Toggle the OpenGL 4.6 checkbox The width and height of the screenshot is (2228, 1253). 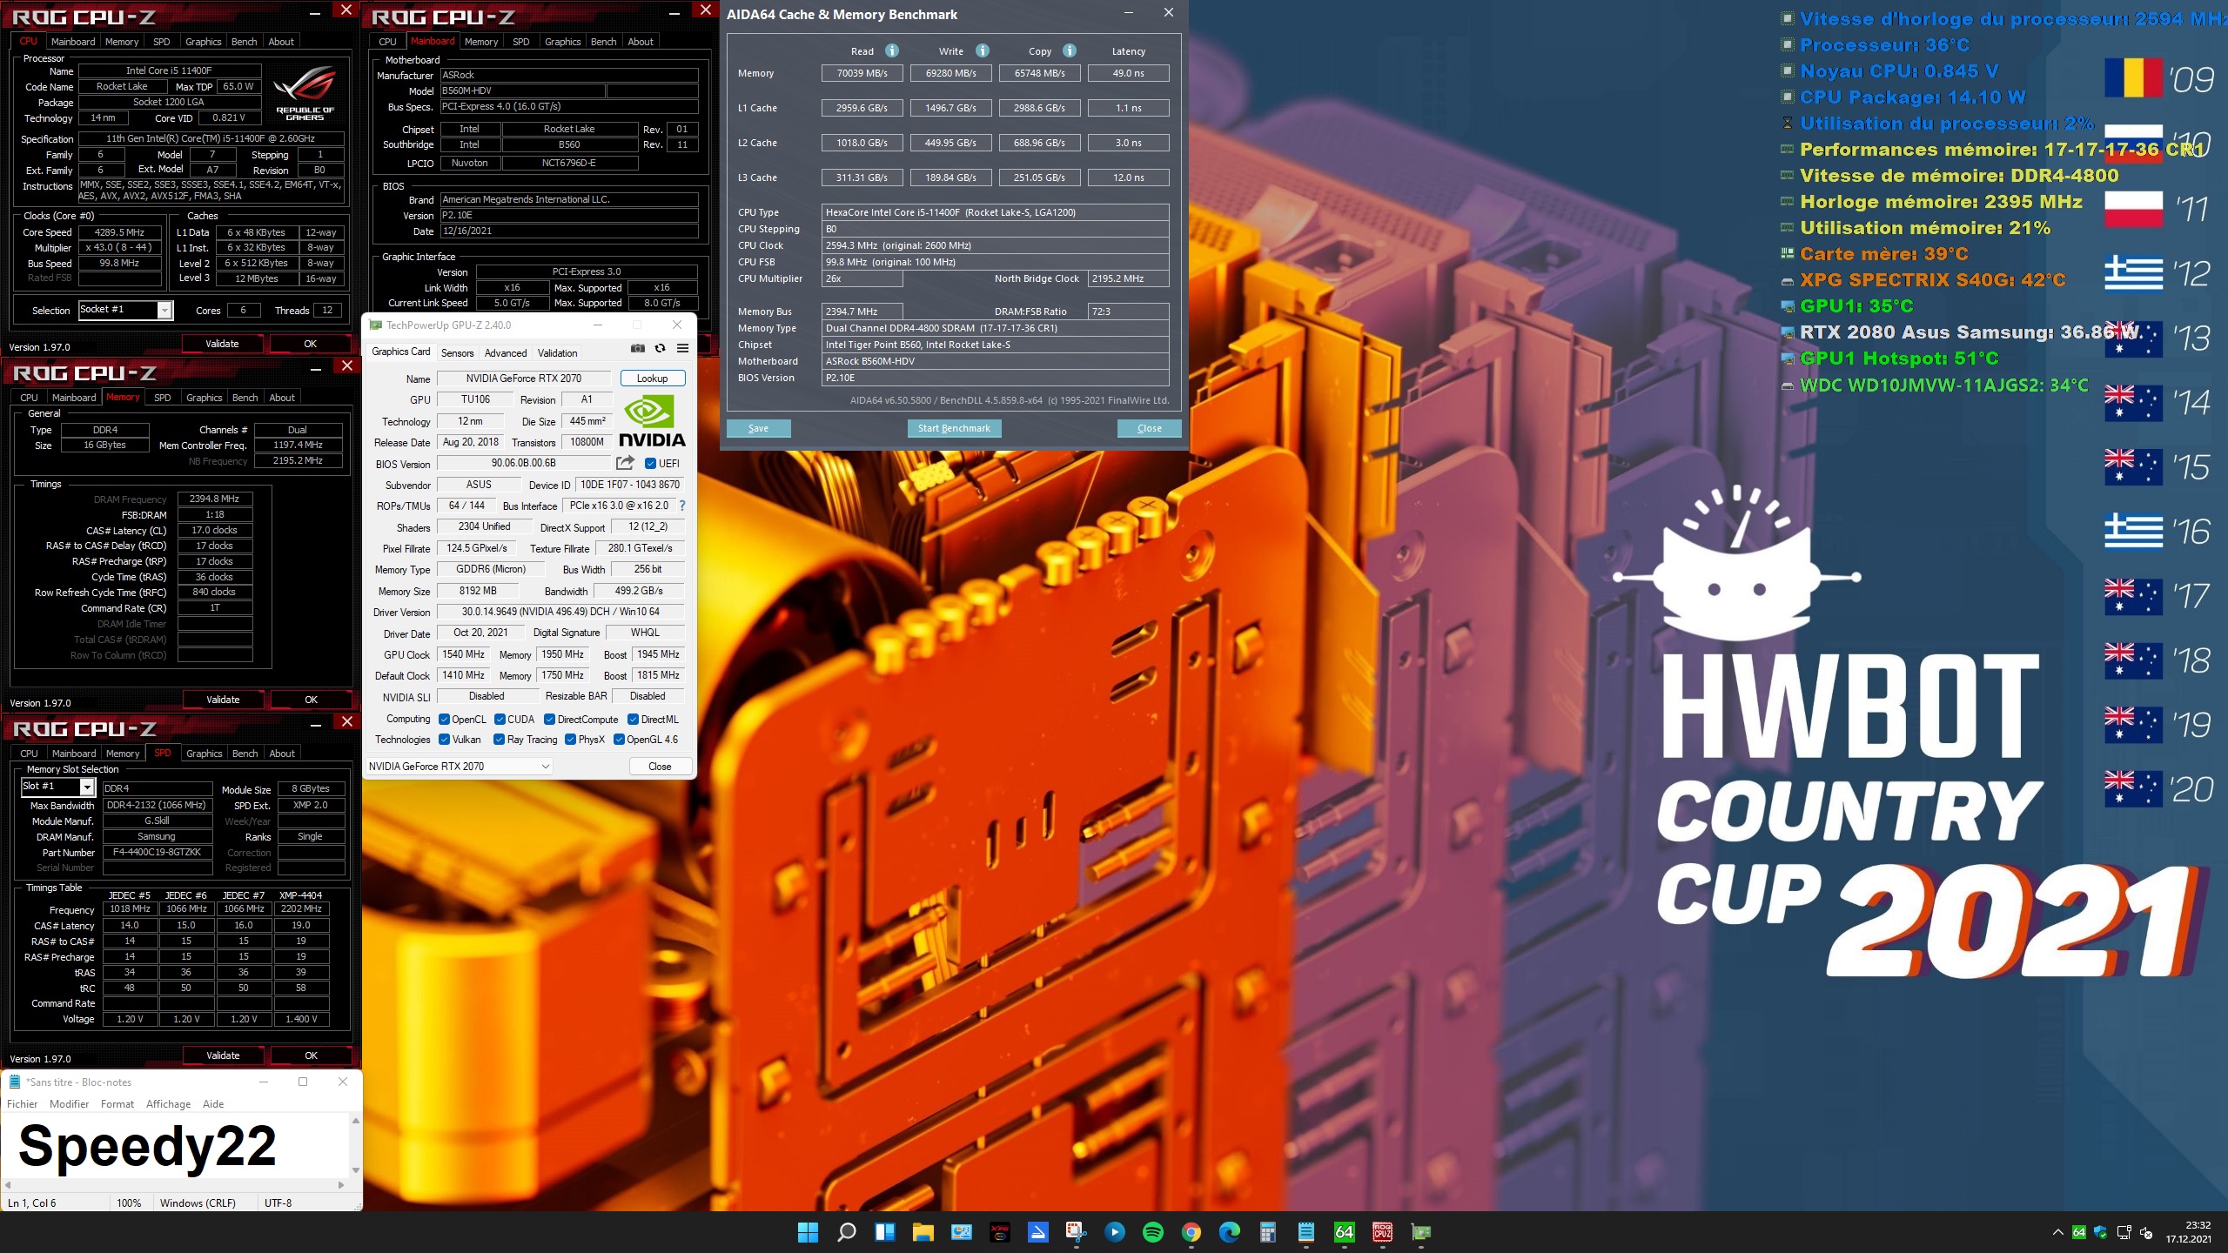[619, 739]
